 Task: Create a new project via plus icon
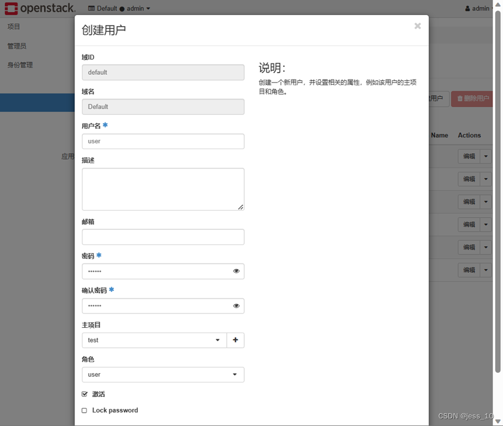click(x=236, y=340)
